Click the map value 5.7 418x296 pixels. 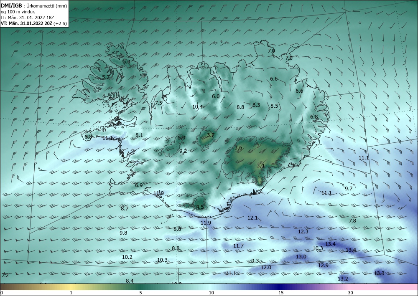pos(106,77)
